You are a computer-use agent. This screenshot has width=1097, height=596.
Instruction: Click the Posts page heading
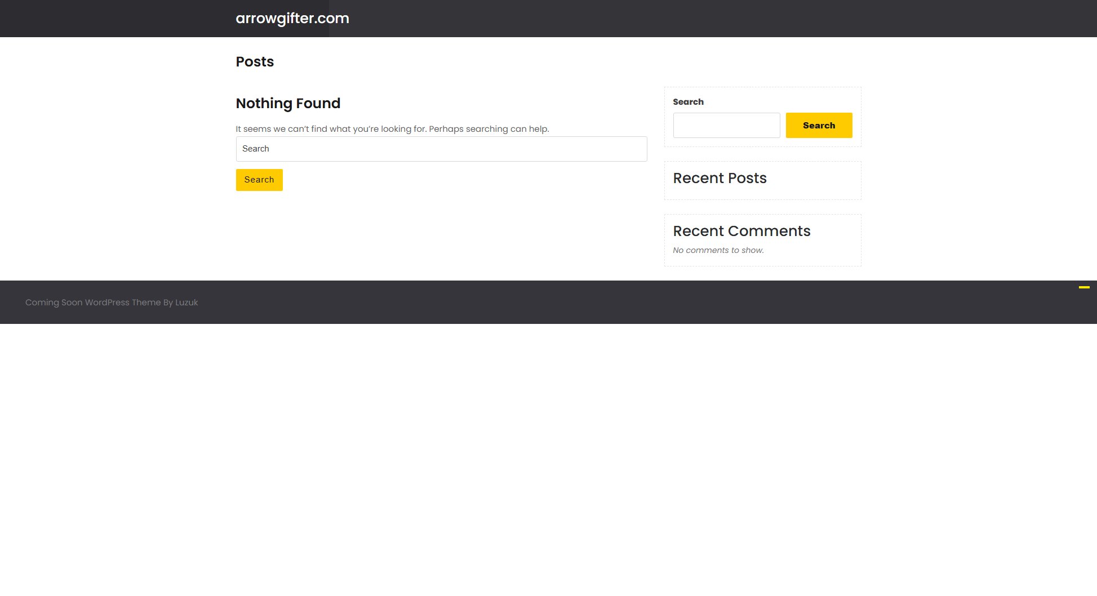255,62
